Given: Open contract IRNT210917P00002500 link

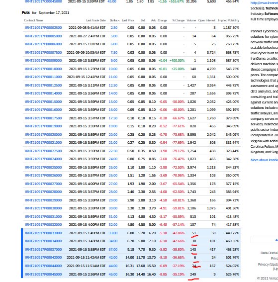Looking at the screenshot, I should click(43, 28).
